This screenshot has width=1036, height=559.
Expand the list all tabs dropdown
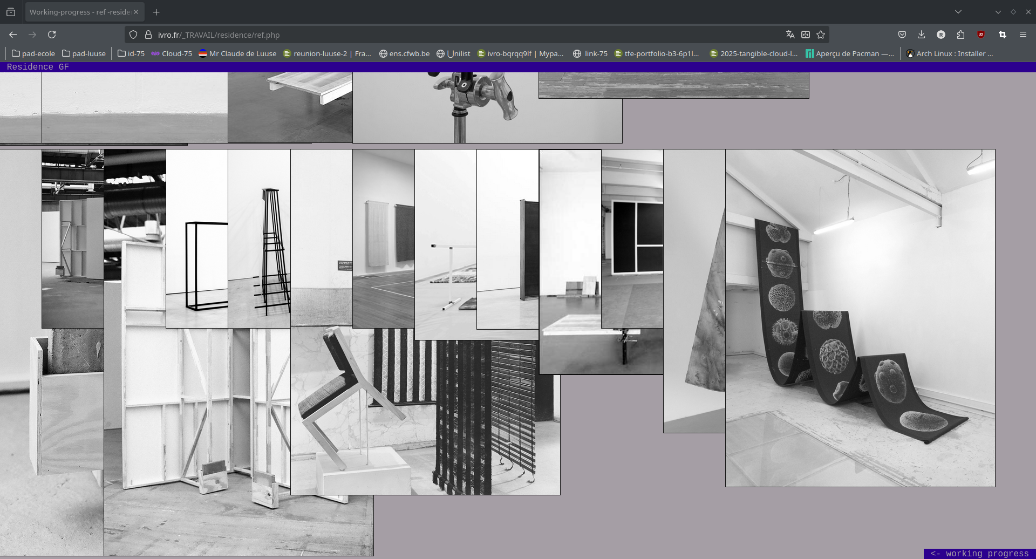pos(958,12)
